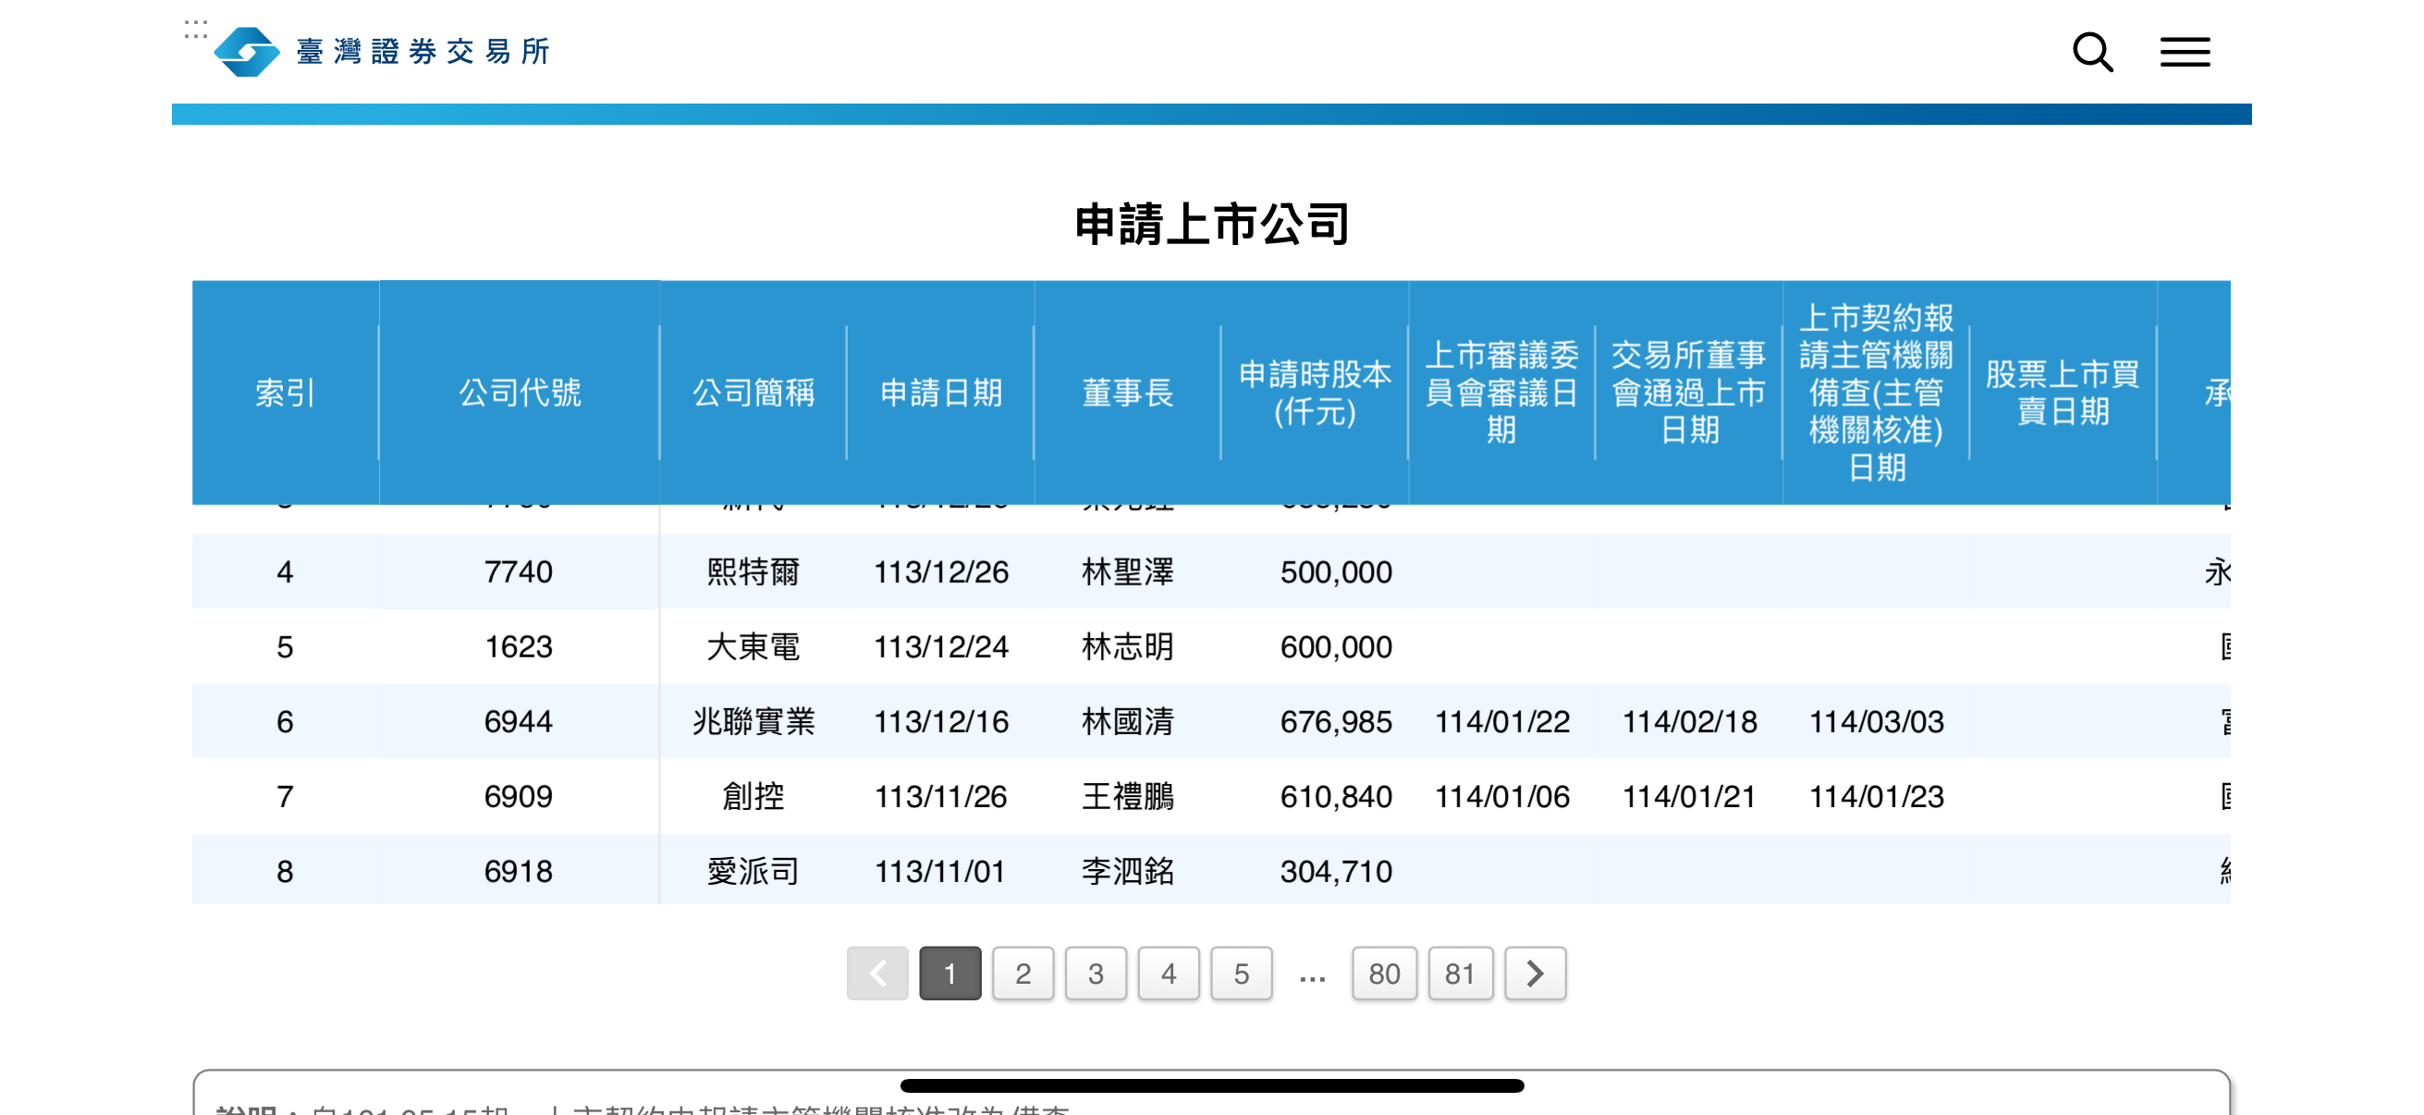Viewport: 2424px width, 1115px height.
Task: Click the previous page arrow
Action: [877, 973]
